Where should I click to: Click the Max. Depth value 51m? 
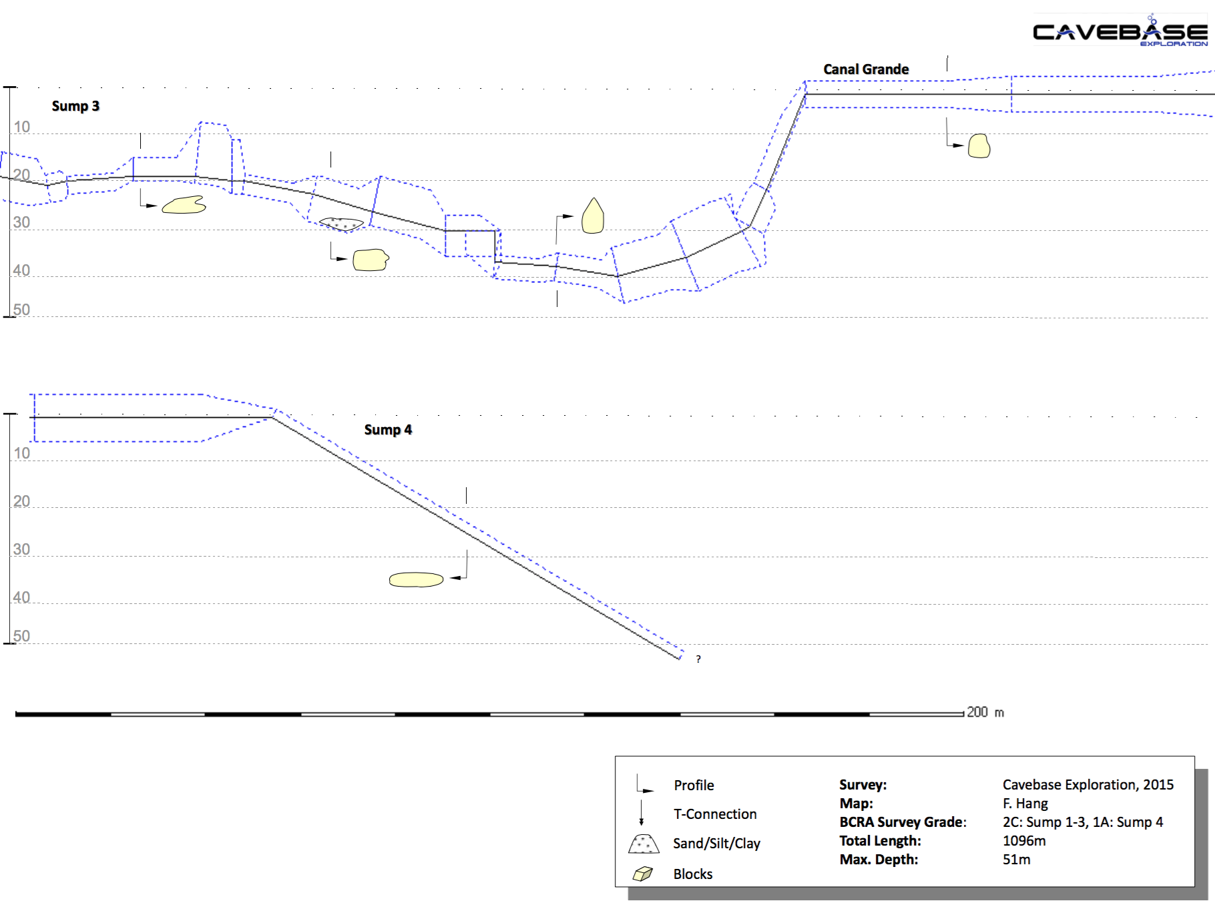1016,860
